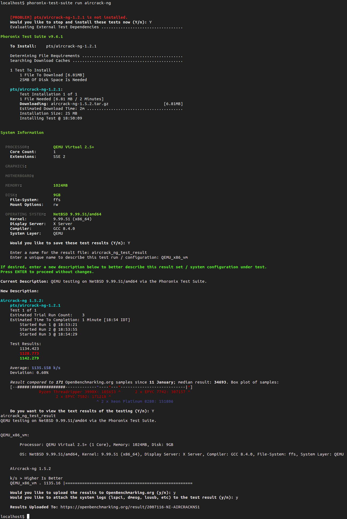Click red lowest result '1128.773'

point(29,354)
